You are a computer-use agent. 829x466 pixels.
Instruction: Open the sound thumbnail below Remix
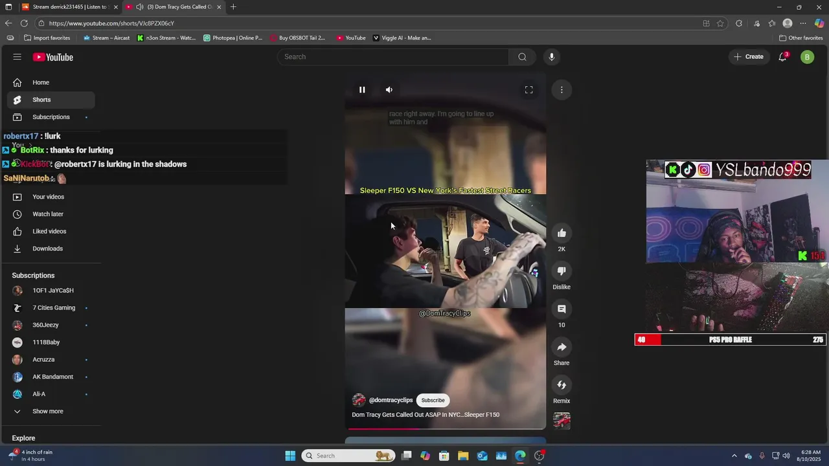point(562,421)
